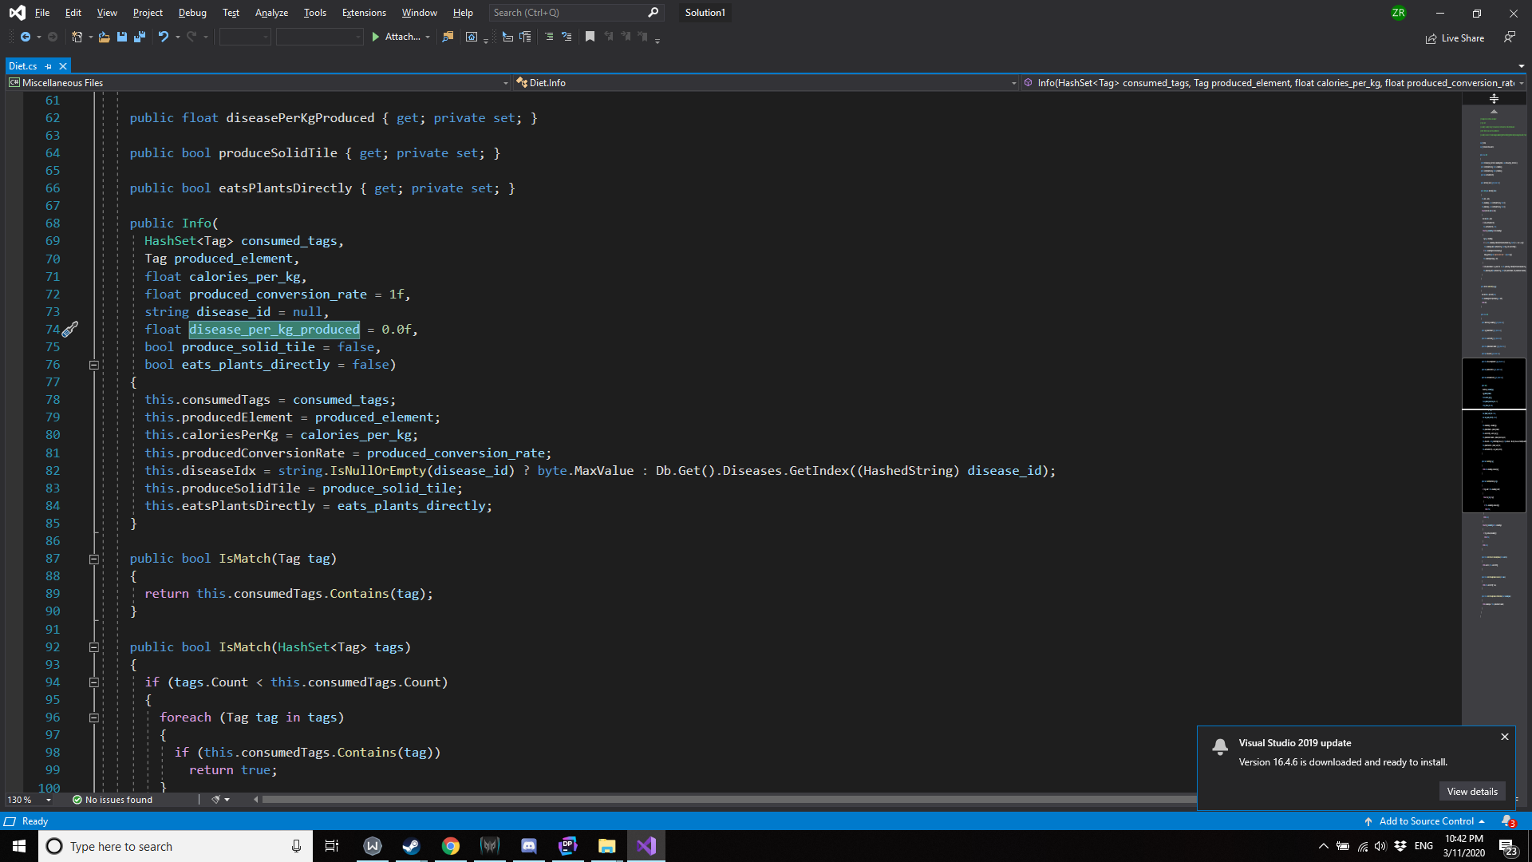Viewport: 1532px width, 862px height.
Task: Toggle pin on Diet.cs tab
Action: (49, 66)
